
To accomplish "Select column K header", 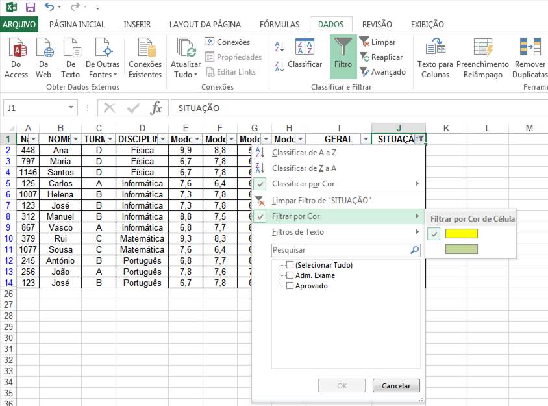I will click(446, 128).
